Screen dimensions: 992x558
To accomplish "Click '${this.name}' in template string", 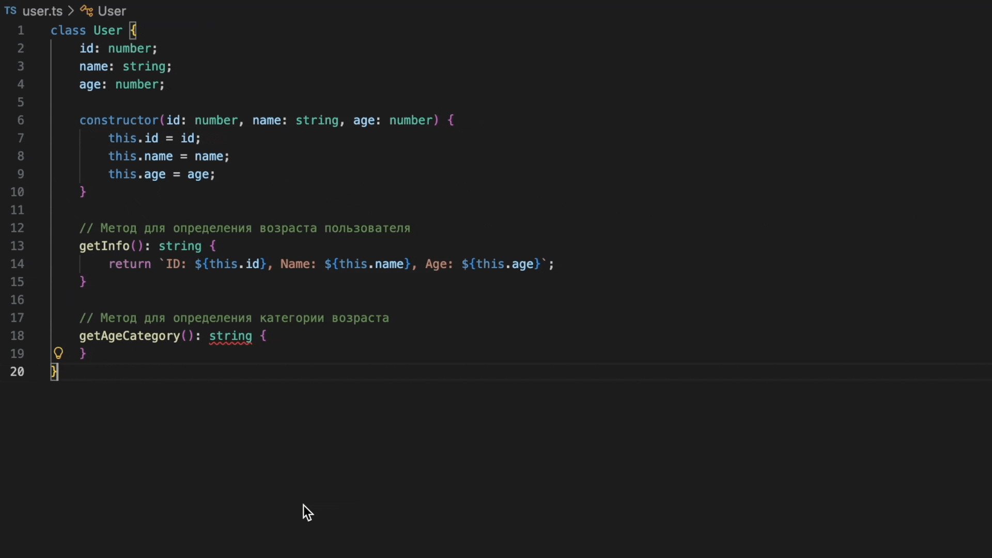I will click(367, 264).
